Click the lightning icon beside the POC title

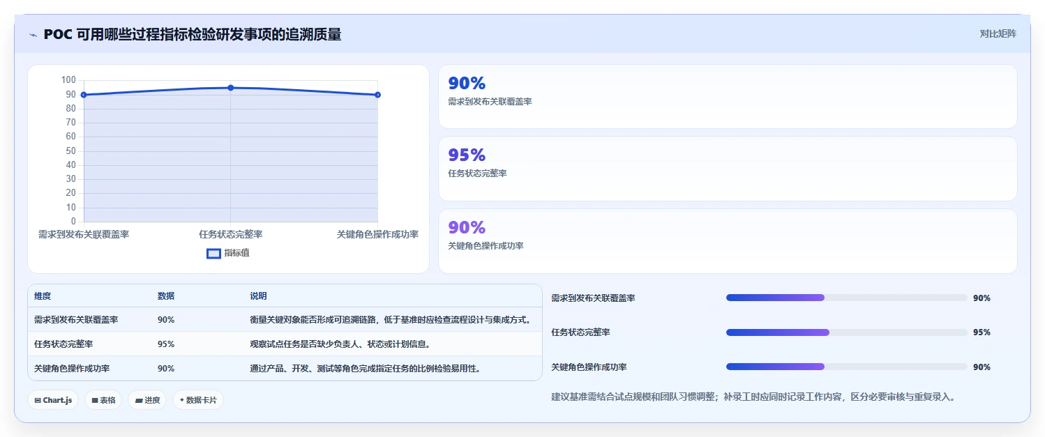(33, 35)
